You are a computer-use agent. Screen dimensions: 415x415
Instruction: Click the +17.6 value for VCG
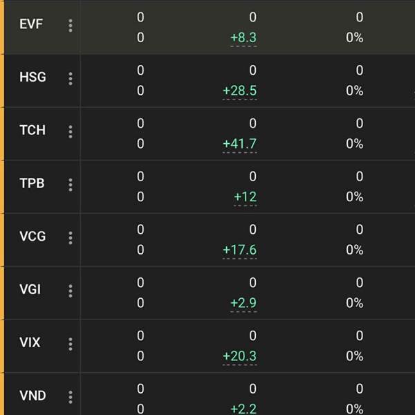[240, 250]
